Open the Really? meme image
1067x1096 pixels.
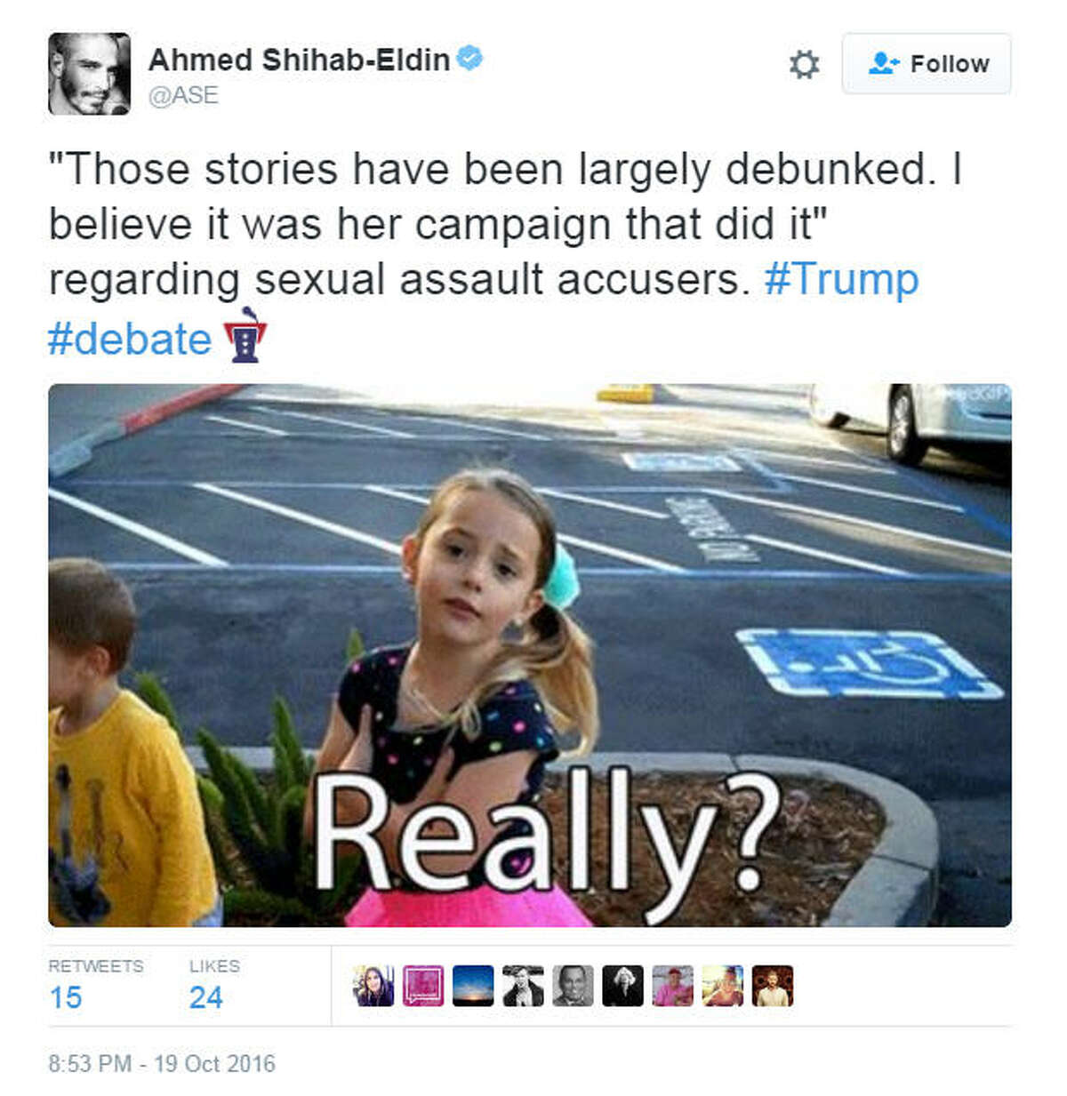(530, 655)
